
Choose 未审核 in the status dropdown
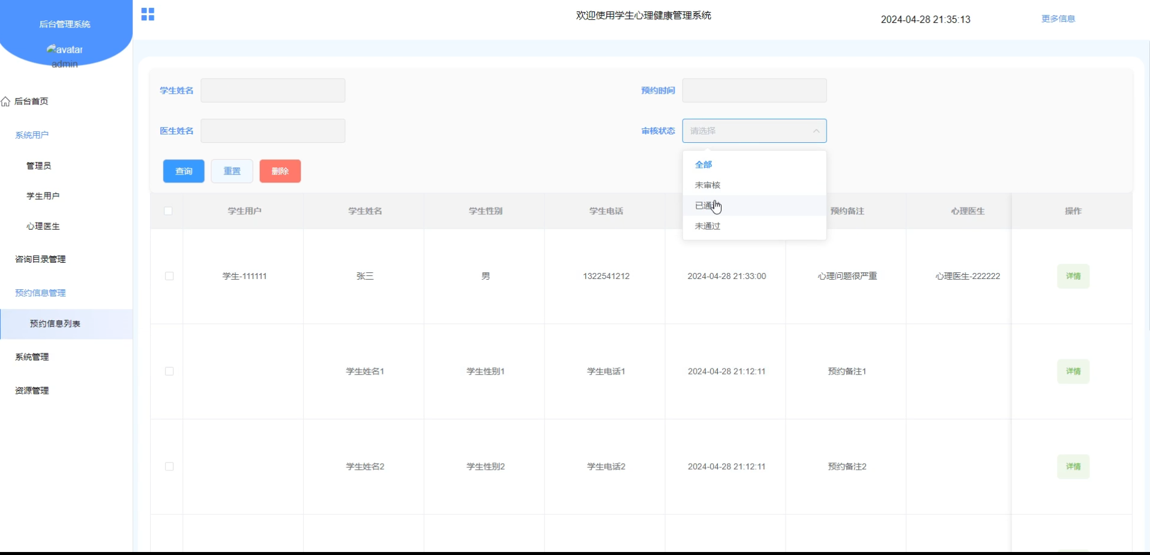[754, 185]
